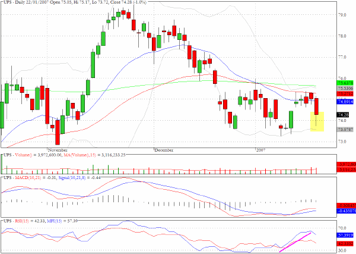This screenshot has height=254, width=356.
Task: Click the green 75.6378 moving average tag
Action: [x=345, y=83]
